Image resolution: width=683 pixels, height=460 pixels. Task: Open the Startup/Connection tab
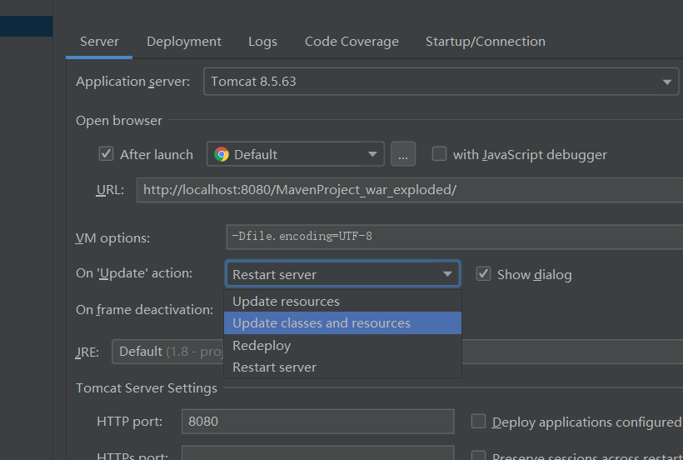[x=486, y=42]
